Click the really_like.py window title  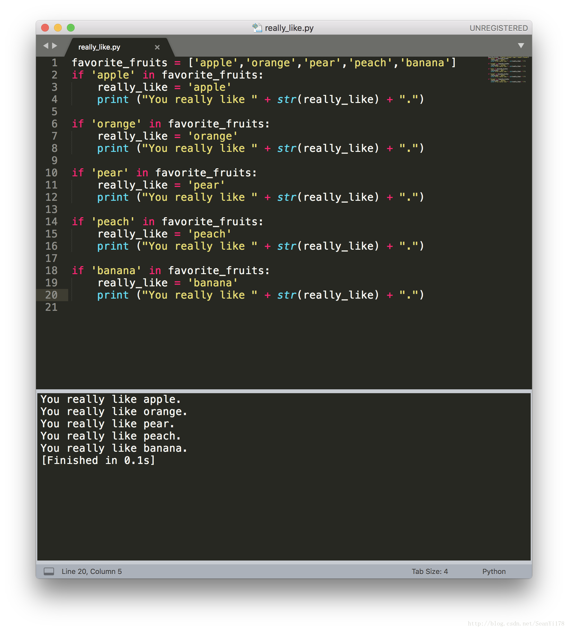pyautogui.click(x=289, y=28)
